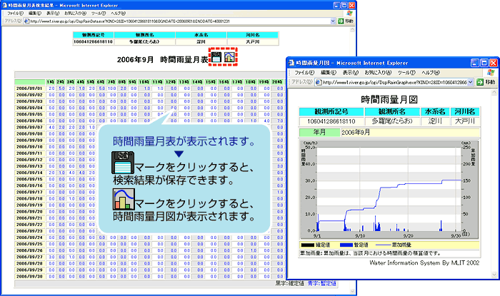Open 表示(V) menu in graph window
The width and height of the screenshot is (500, 296).
(x=349, y=73)
